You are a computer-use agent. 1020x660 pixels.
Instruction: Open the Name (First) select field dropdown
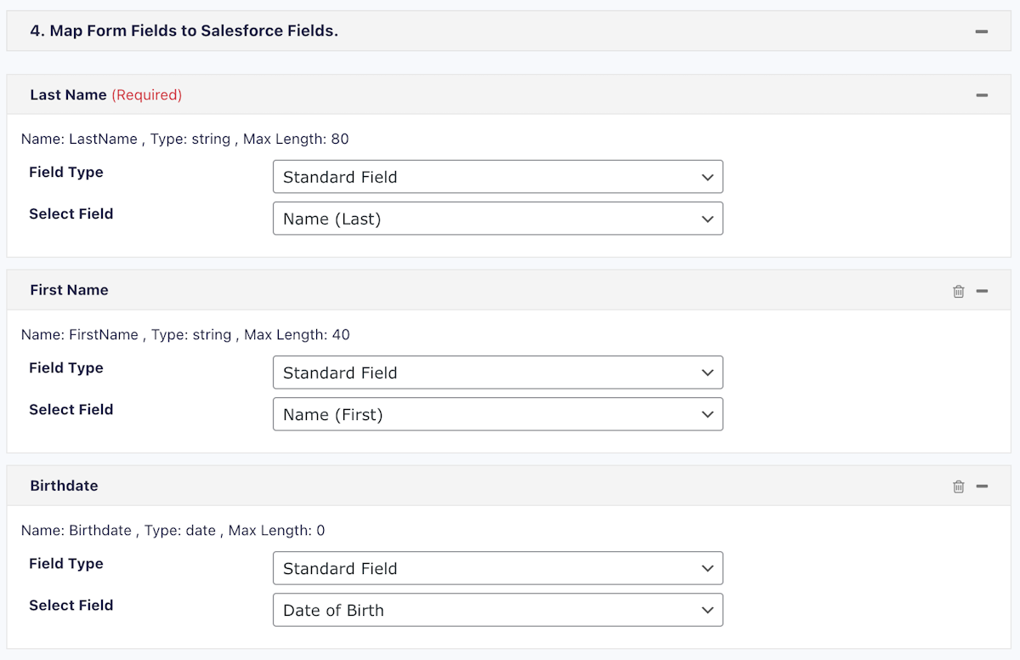click(498, 414)
